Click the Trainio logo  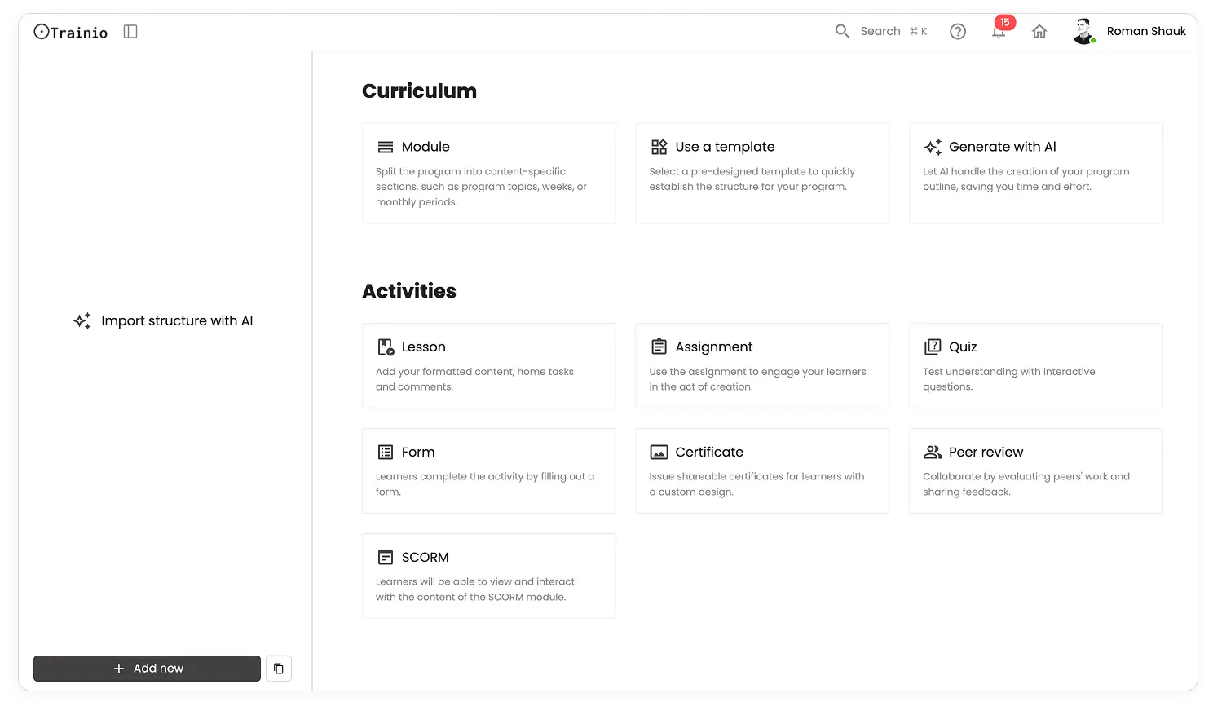point(70,31)
